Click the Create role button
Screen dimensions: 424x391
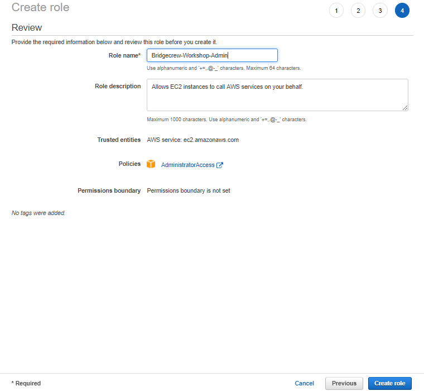pyautogui.click(x=389, y=383)
